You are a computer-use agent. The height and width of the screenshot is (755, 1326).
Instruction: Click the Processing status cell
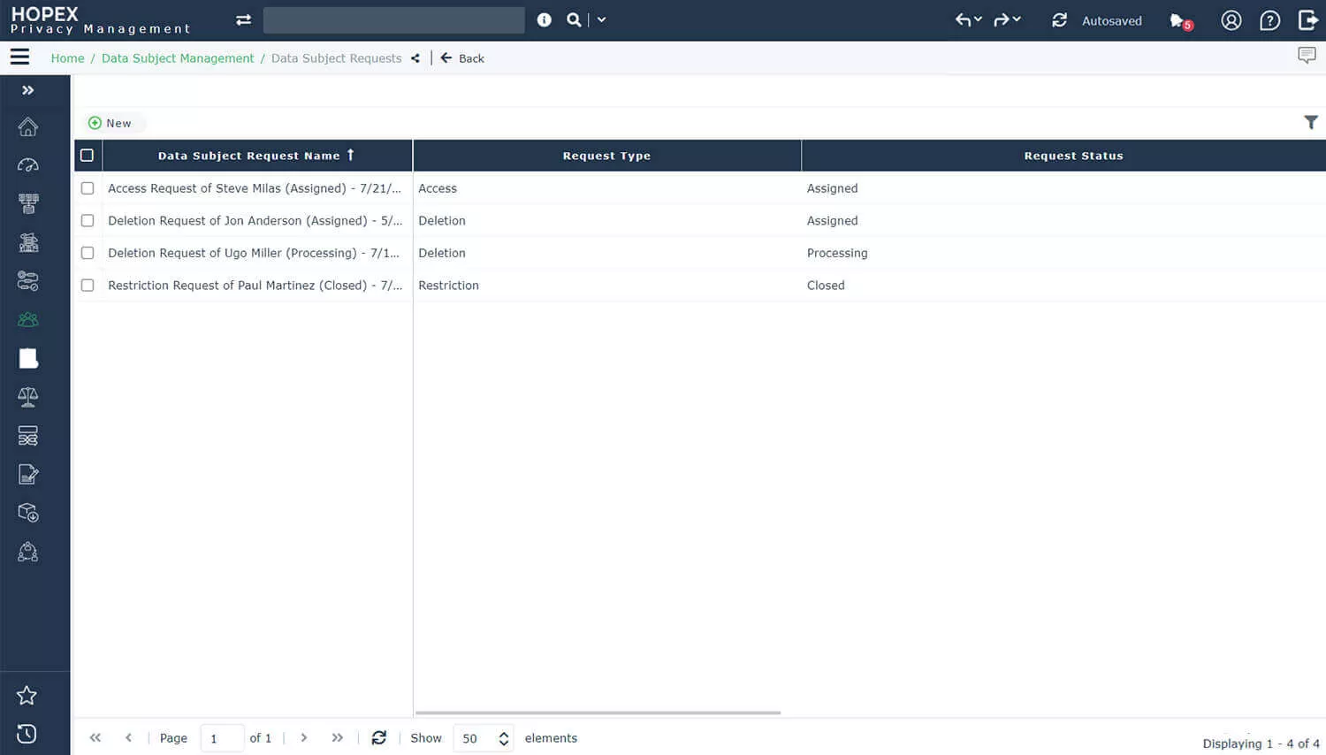(837, 253)
